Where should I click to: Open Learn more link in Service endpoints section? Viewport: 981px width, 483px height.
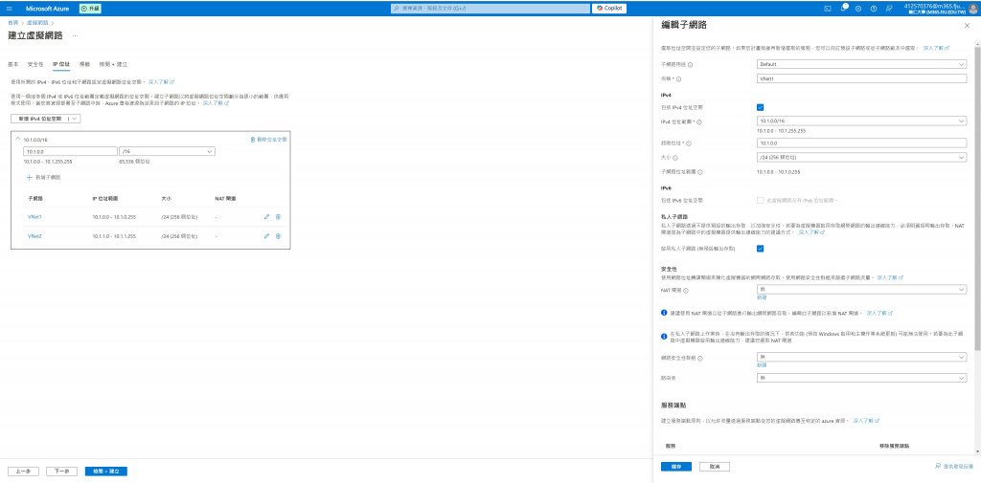(x=866, y=421)
